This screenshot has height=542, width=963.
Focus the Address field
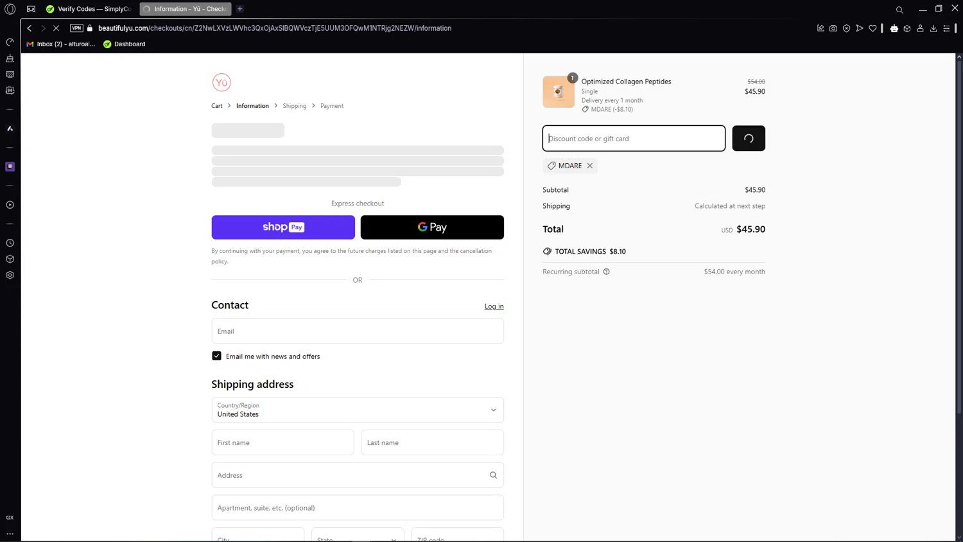[358, 475]
